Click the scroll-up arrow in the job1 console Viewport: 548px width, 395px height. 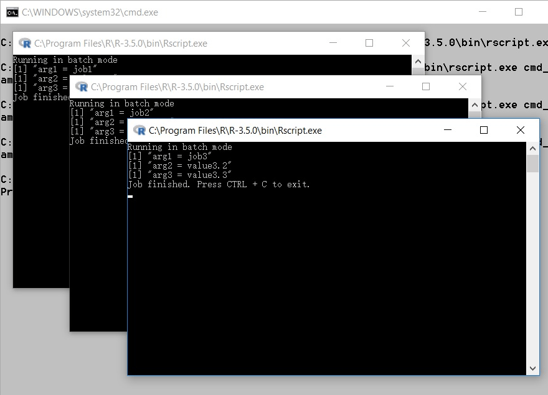coord(417,62)
